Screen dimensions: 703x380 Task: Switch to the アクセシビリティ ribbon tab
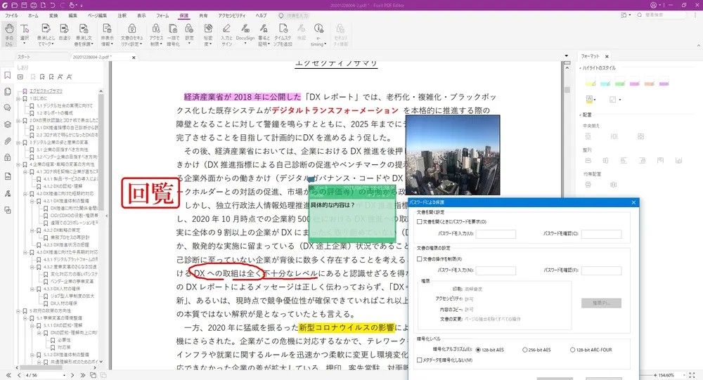232,15
